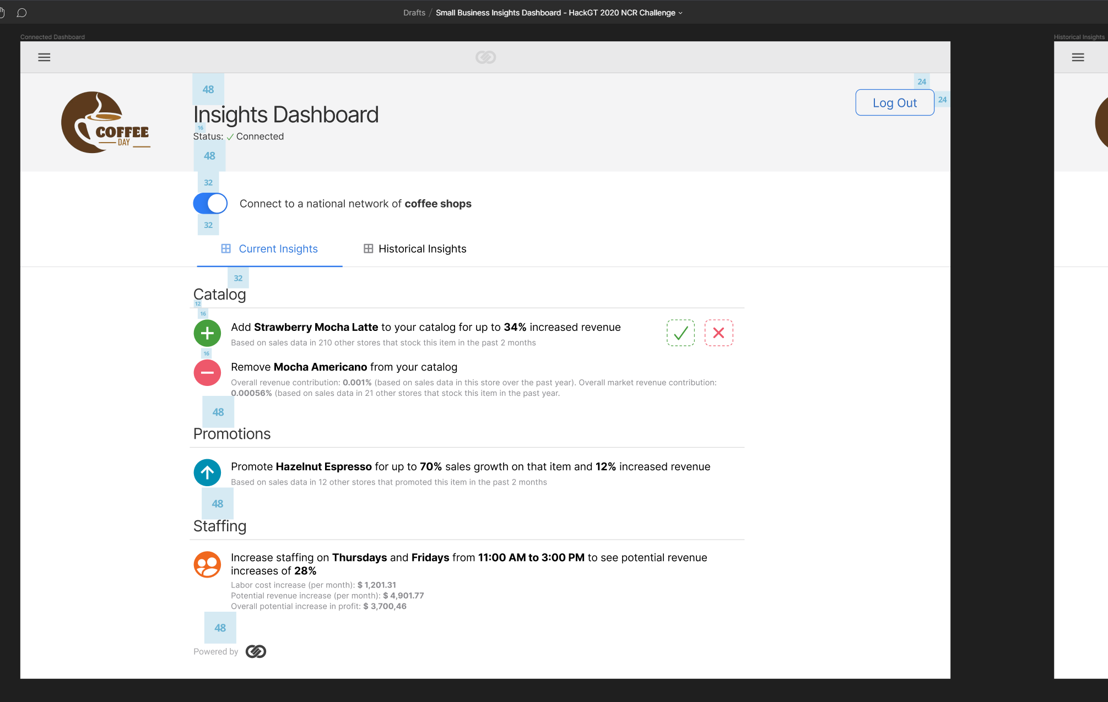Click the Log Out button
The width and height of the screenshot is (1108, 702).
[x=894, y=103]
